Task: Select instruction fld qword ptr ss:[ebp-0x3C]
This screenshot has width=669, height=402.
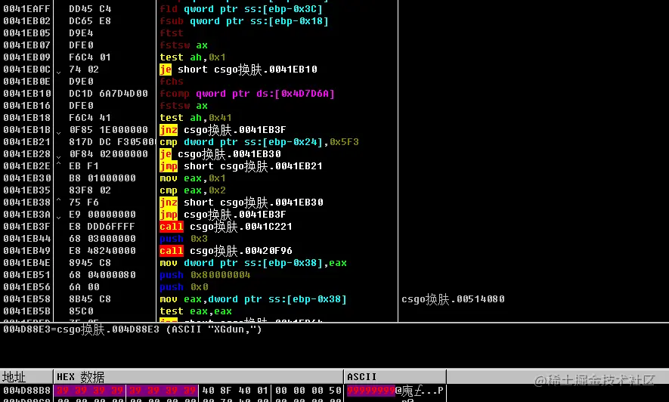Action: [x=241, y=8]
